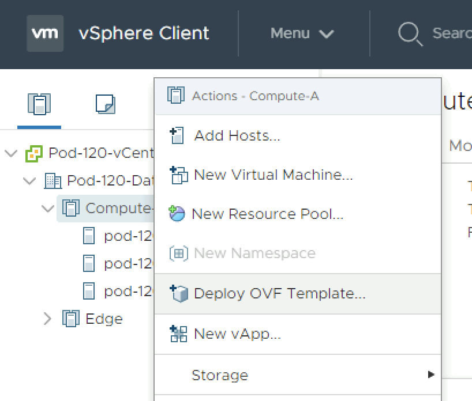Click the vSphere Client title link
This screenshot has height=401, width=472.
tap(144, 33)
